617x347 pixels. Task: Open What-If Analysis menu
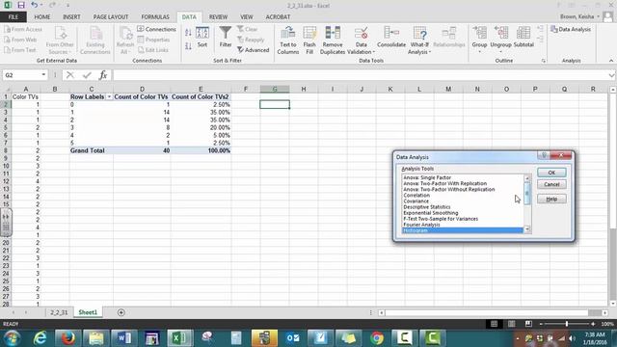tap(419, 40)
